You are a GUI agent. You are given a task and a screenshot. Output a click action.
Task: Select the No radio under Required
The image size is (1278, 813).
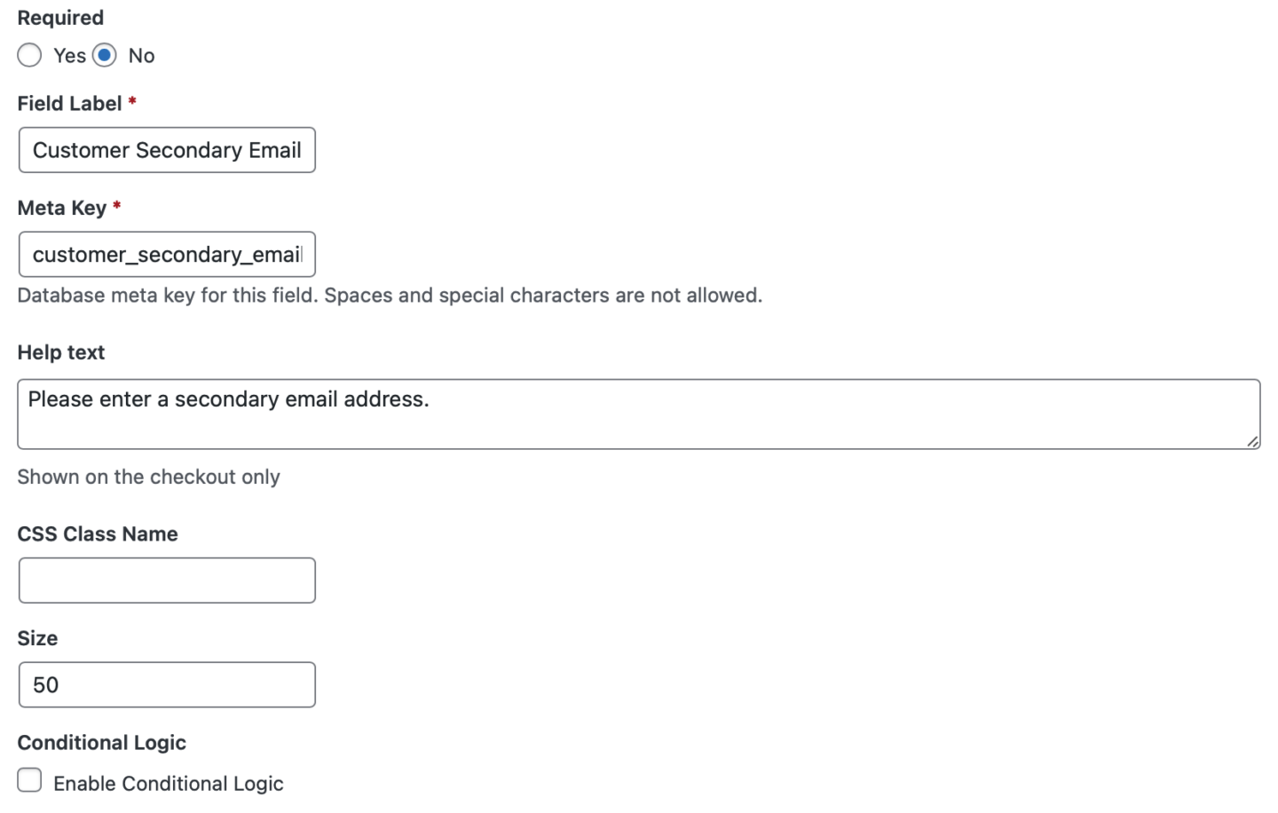pyautogui.click(x=104, y=55)
